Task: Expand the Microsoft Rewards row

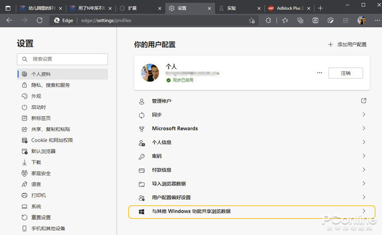Action: click(x=251, y=129)
